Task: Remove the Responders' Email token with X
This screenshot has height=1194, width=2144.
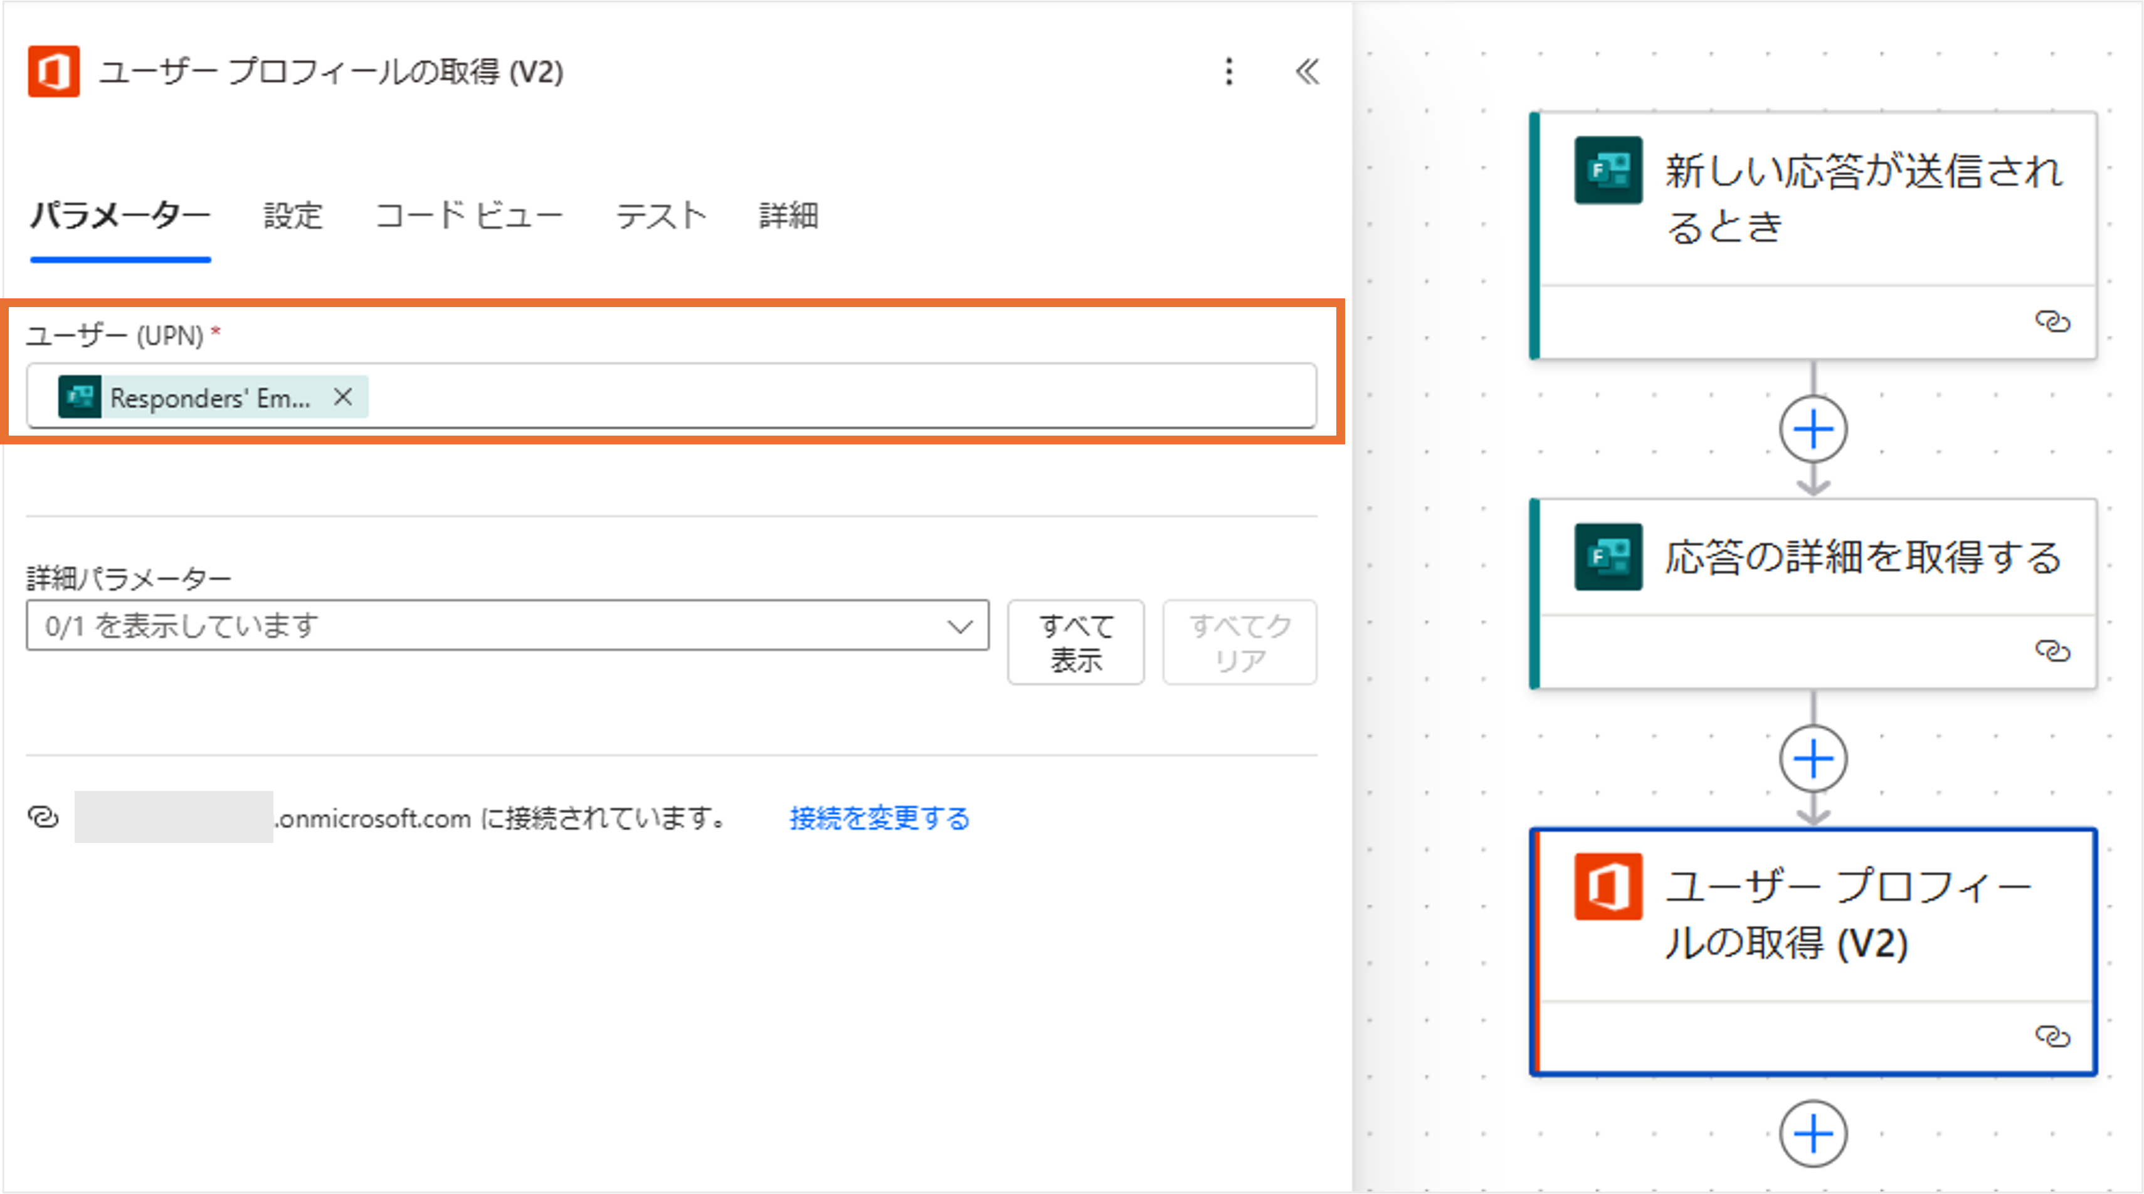Action: pyautogui.click(x=343, y=397)
